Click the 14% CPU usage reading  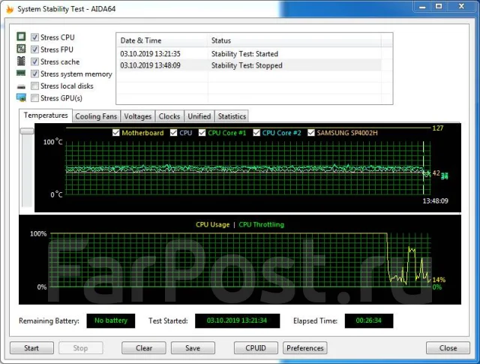click(439, 280)
